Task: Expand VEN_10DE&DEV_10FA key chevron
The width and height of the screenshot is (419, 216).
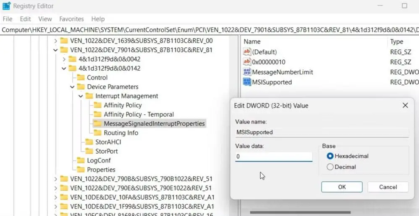Action: (x=55, y=197)
